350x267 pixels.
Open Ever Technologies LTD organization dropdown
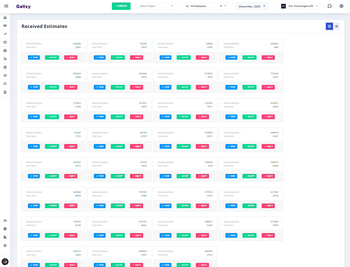[298, 6]
